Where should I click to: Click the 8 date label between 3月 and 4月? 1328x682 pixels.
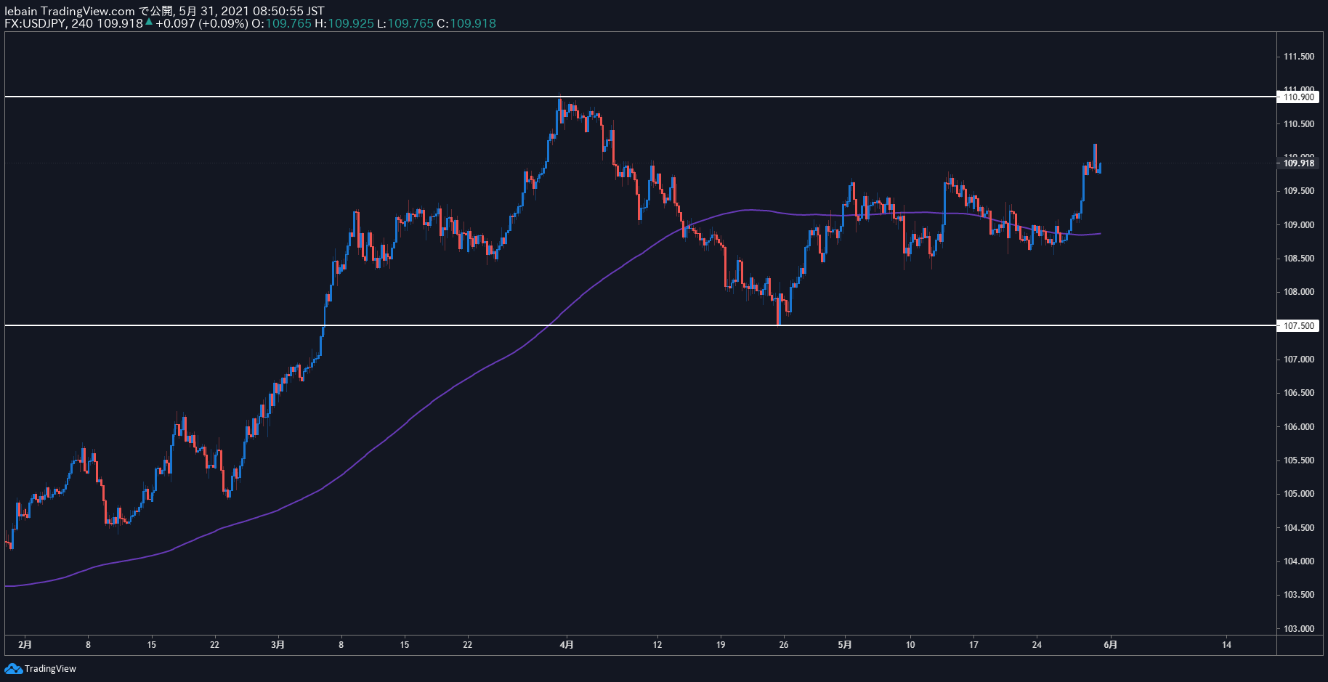tap(341, 645)
